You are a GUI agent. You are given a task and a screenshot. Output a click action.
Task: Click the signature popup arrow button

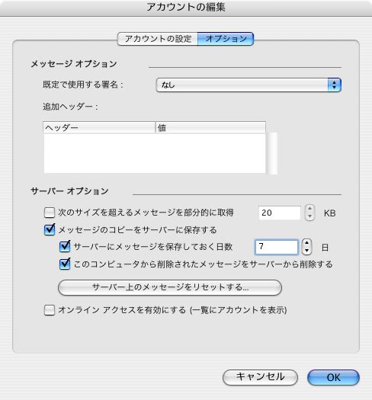pos(334,85)
